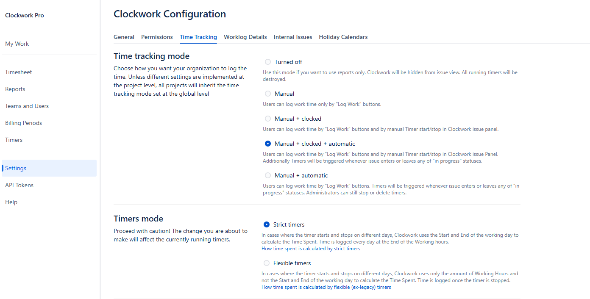Open flexible (ex-legacy) timers help link

pyautogui.click(x=326, y=287)
